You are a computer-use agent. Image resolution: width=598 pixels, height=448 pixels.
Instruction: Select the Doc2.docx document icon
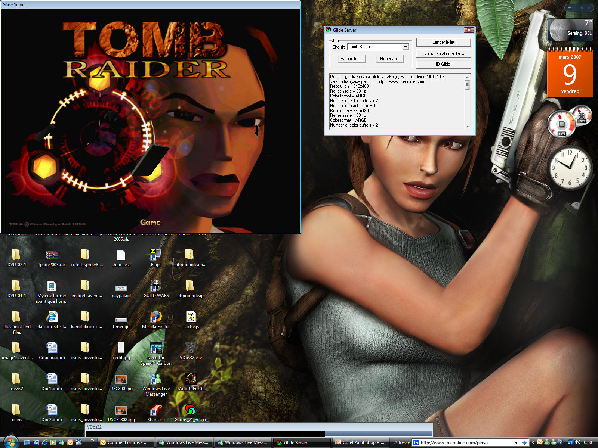(52, 413)
